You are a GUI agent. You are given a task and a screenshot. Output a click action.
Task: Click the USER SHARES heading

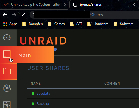tap(48, 68)
